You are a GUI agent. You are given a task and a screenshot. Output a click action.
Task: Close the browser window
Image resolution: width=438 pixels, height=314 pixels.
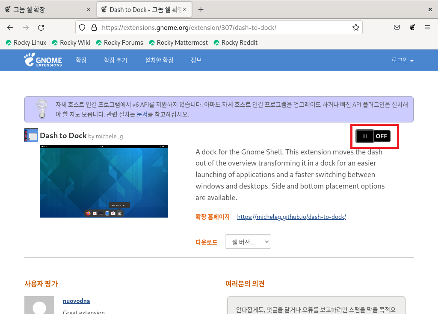430,9
